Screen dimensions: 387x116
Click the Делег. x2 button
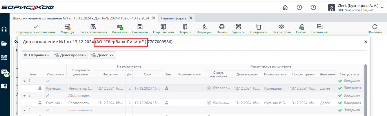click(102, 55)
